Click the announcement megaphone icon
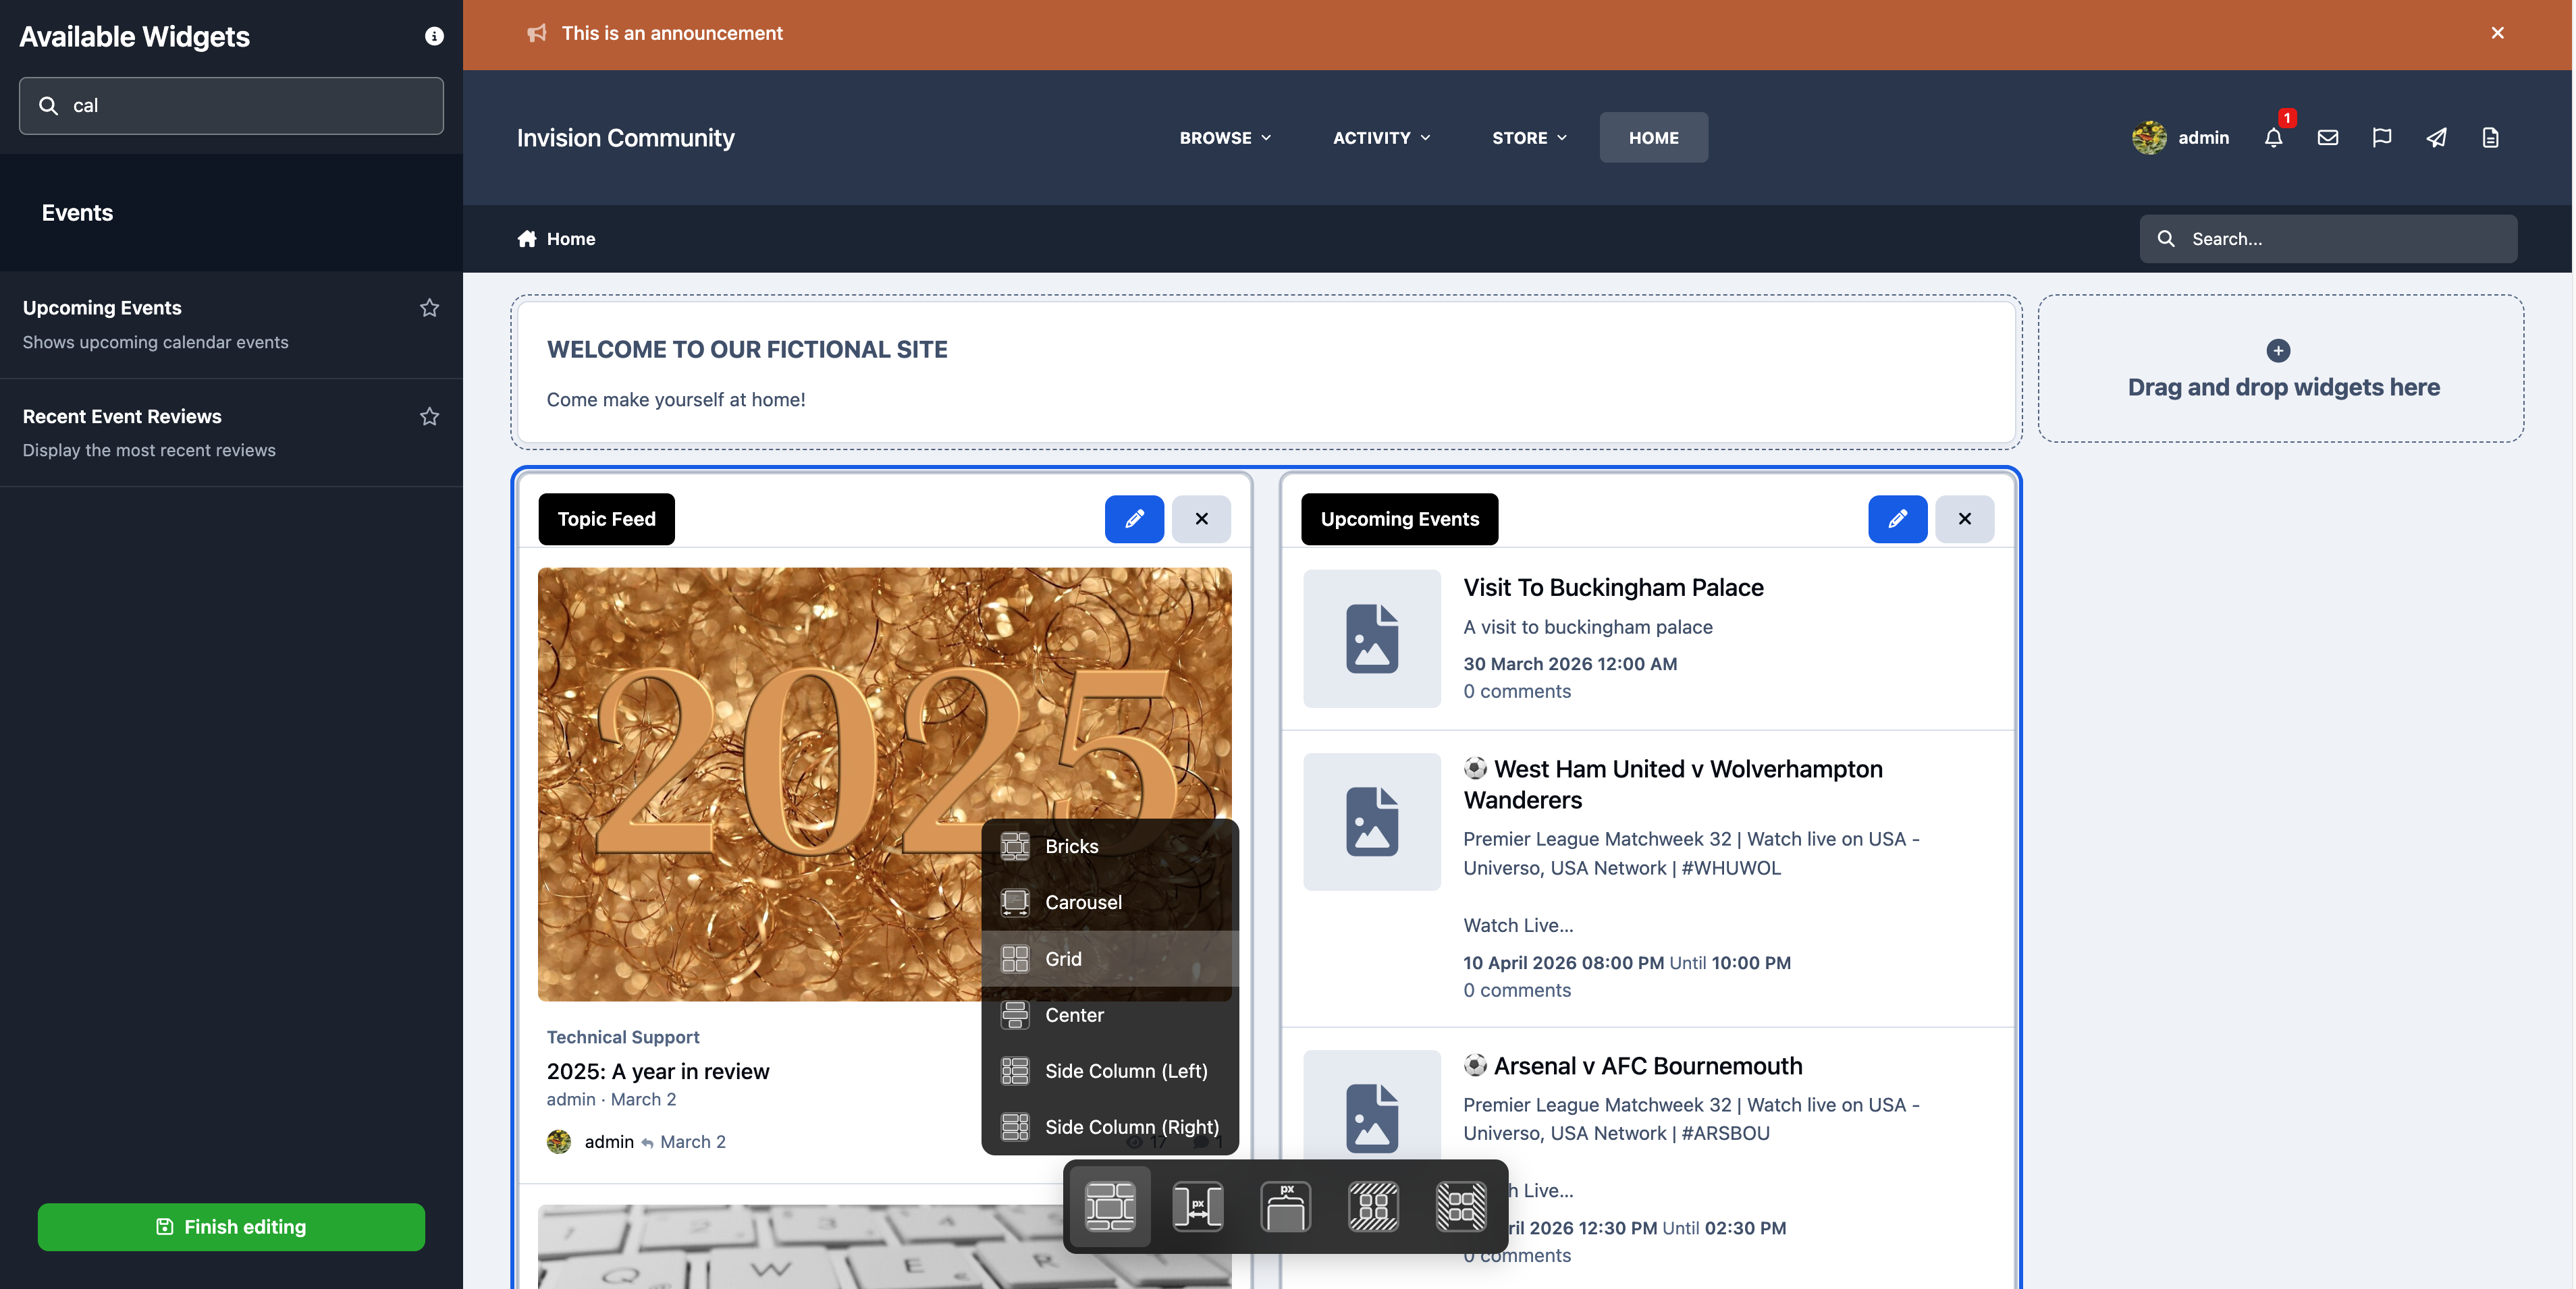The image size is (2576, 1289). (537, 34)
